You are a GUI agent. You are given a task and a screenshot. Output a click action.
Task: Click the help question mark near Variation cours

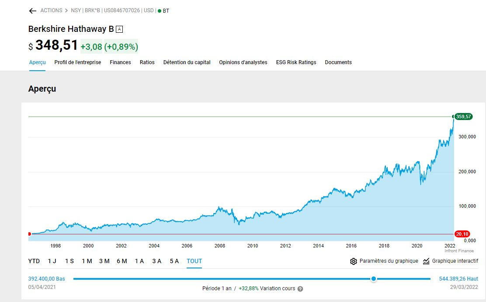pos(300,289)
